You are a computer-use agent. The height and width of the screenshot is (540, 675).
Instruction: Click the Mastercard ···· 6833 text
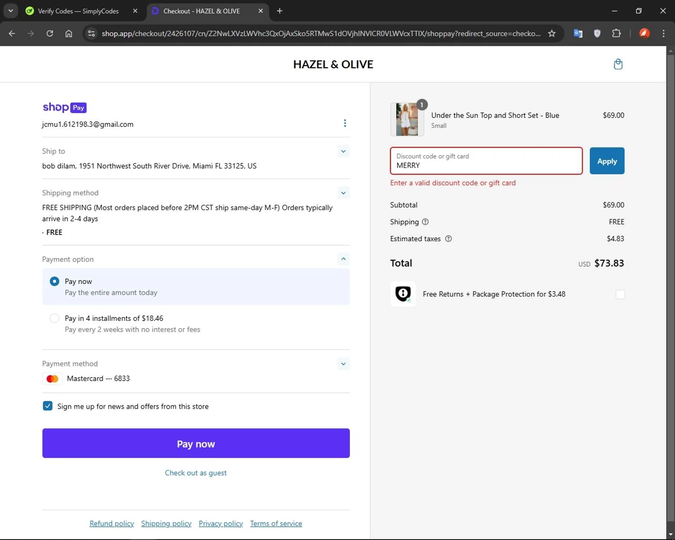click(x=98, y=378)
